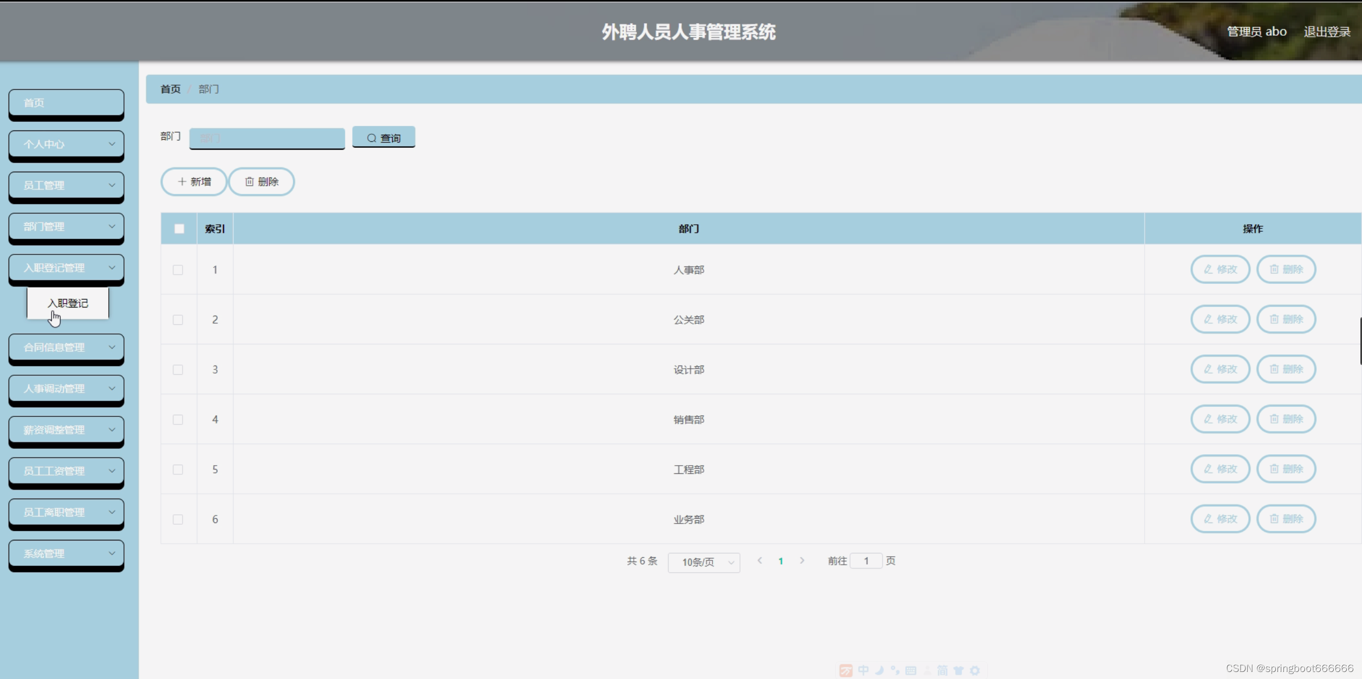The height and width of the screenshot is (679, 1362).
Task: Click the magnifier search 查询 button
Action: [384, 138]
